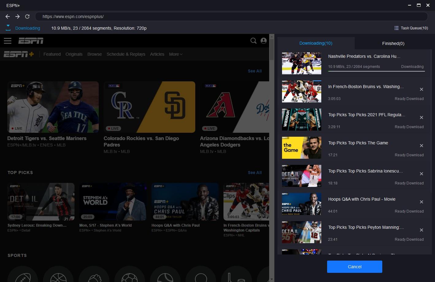Open Task Queue(10) label
The image size is (435, 282).
pyautogui.click(x=414, y=28)
